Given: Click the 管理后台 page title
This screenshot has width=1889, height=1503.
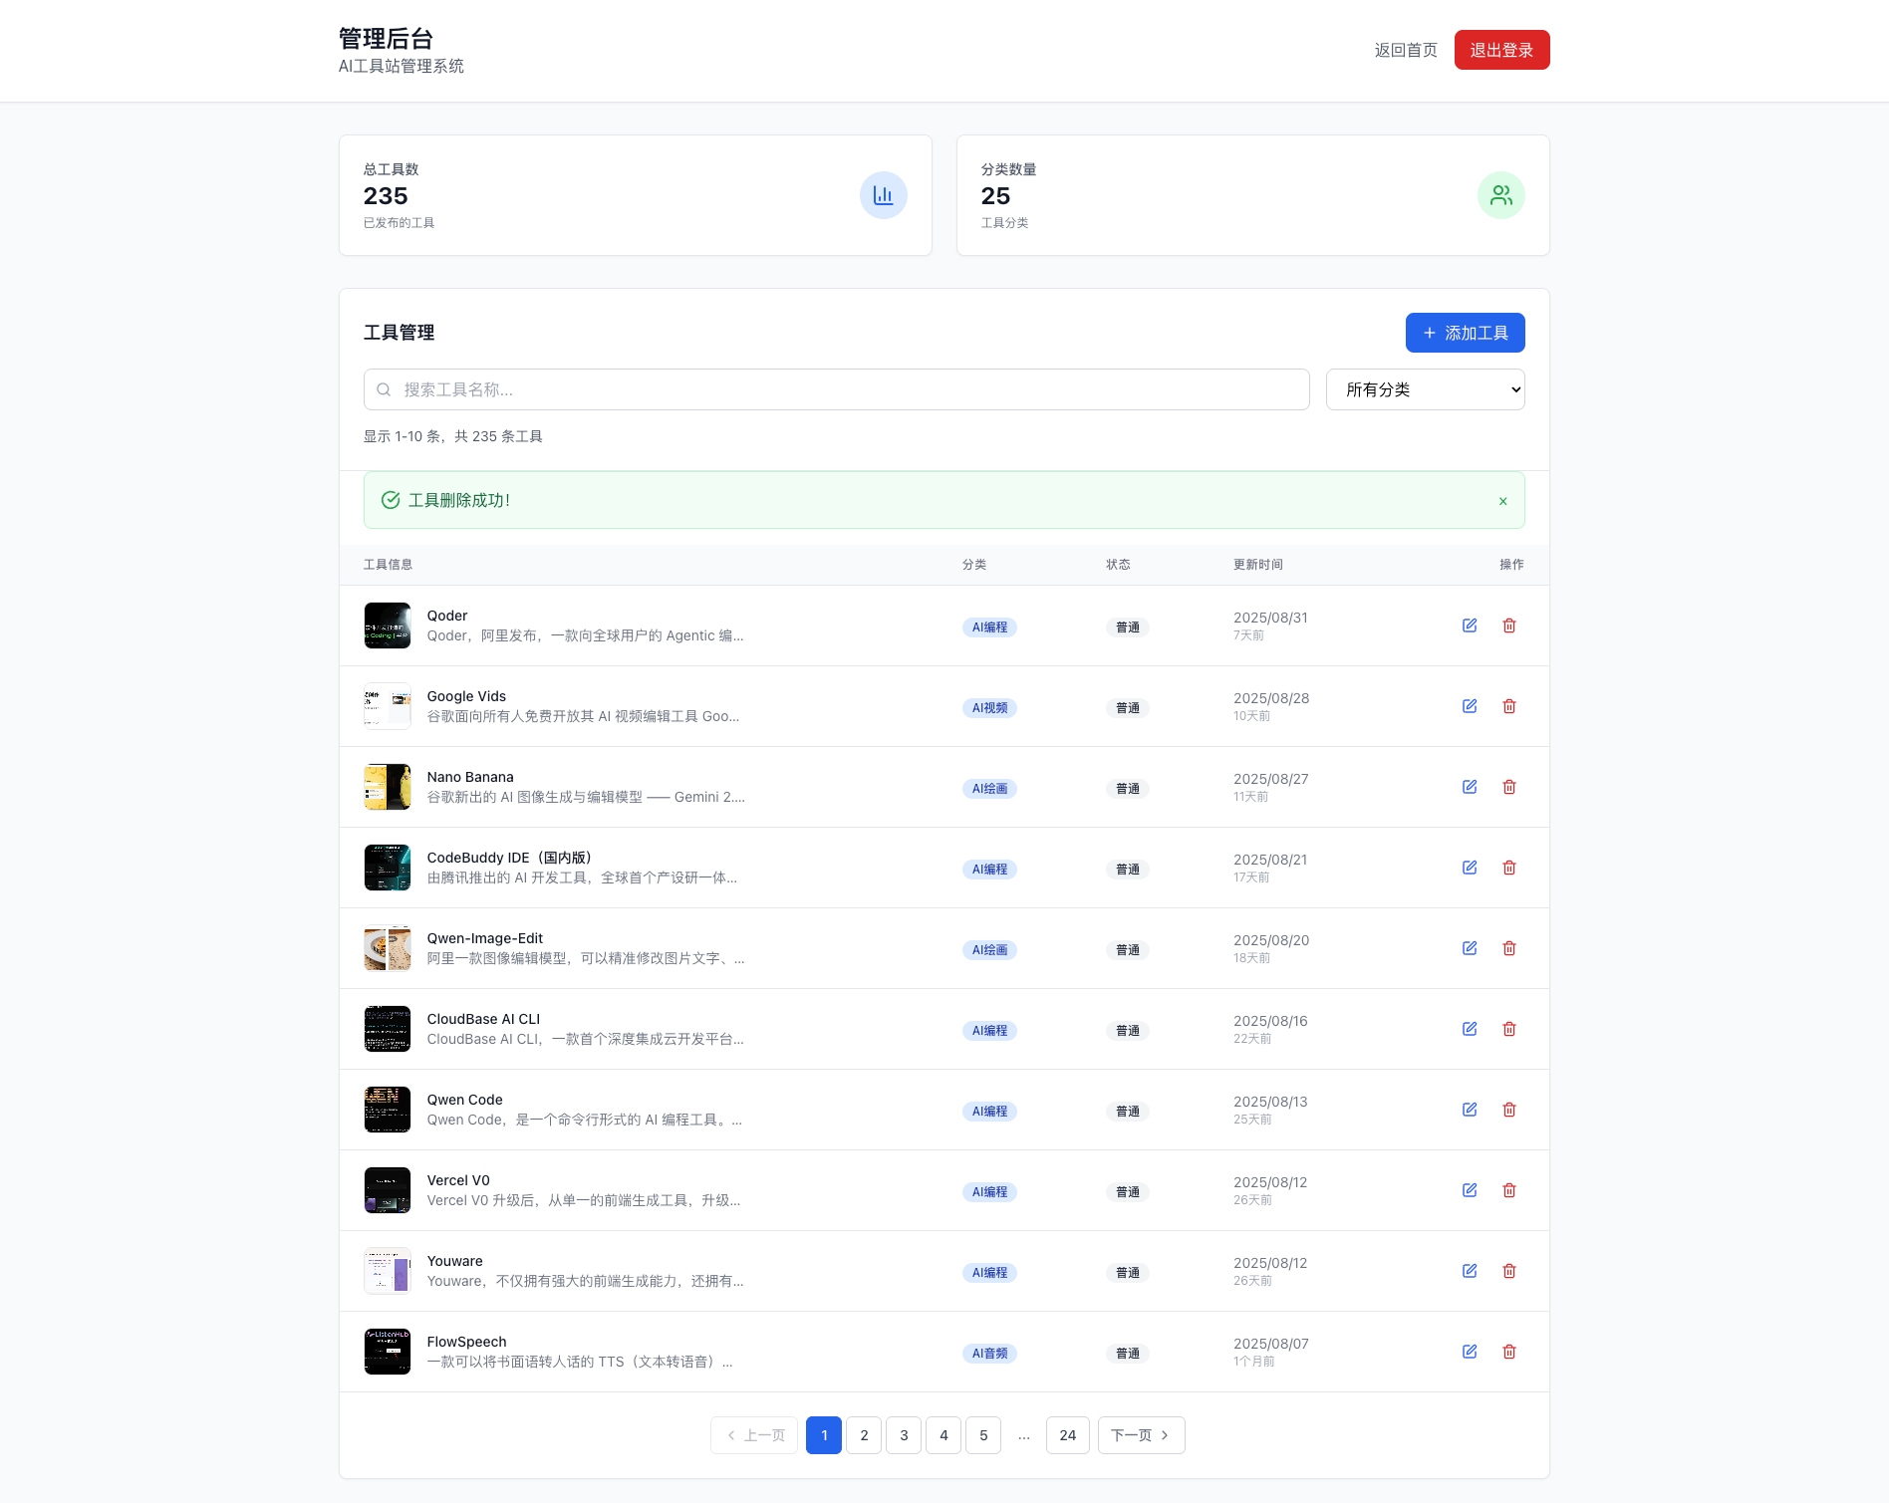Looking at the screenshot, I should [x=387, y=39].
